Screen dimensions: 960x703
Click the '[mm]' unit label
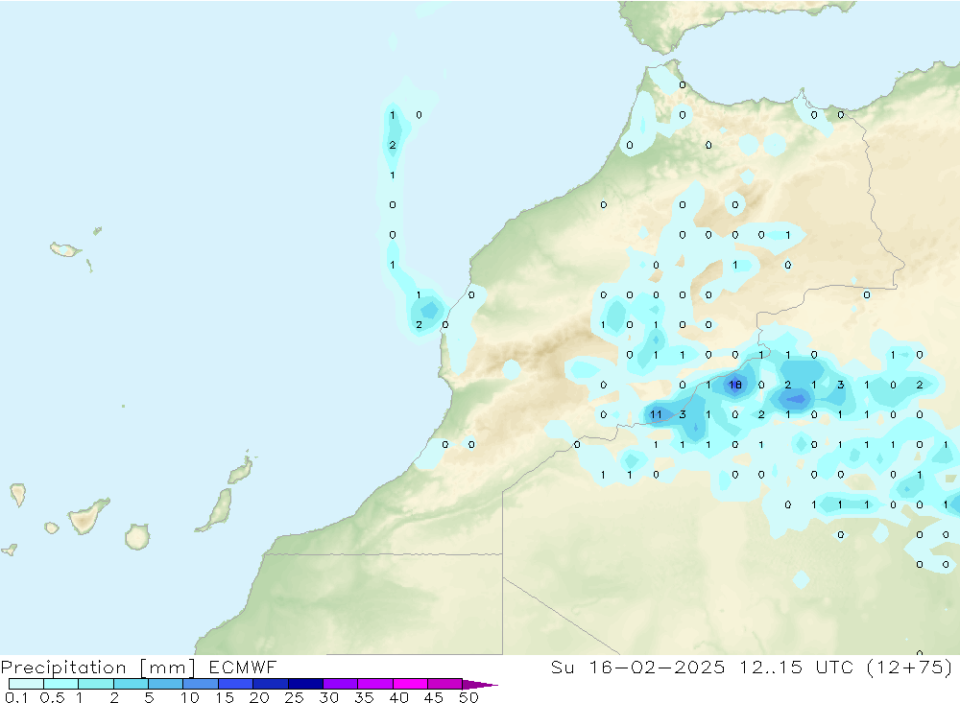[x=168, y=668]
